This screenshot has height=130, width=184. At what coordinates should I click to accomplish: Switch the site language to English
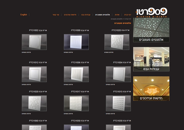tap(24, 15)
